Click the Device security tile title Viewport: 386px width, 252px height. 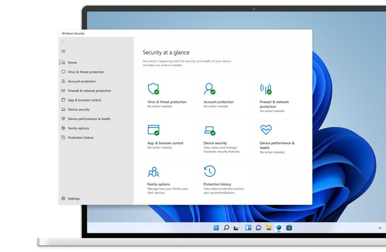[215, 143]
